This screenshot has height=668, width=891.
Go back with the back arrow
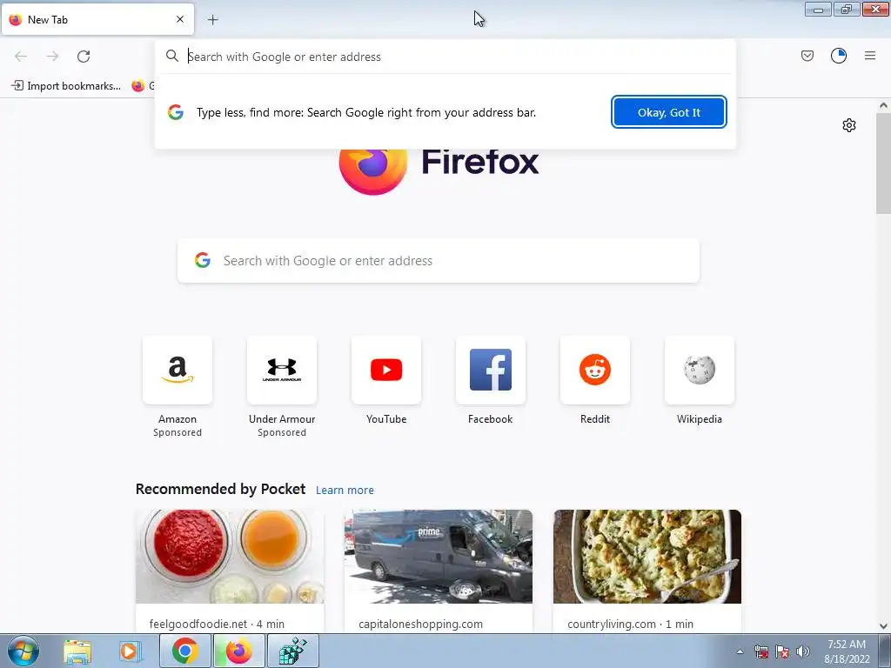click(21, 57)
